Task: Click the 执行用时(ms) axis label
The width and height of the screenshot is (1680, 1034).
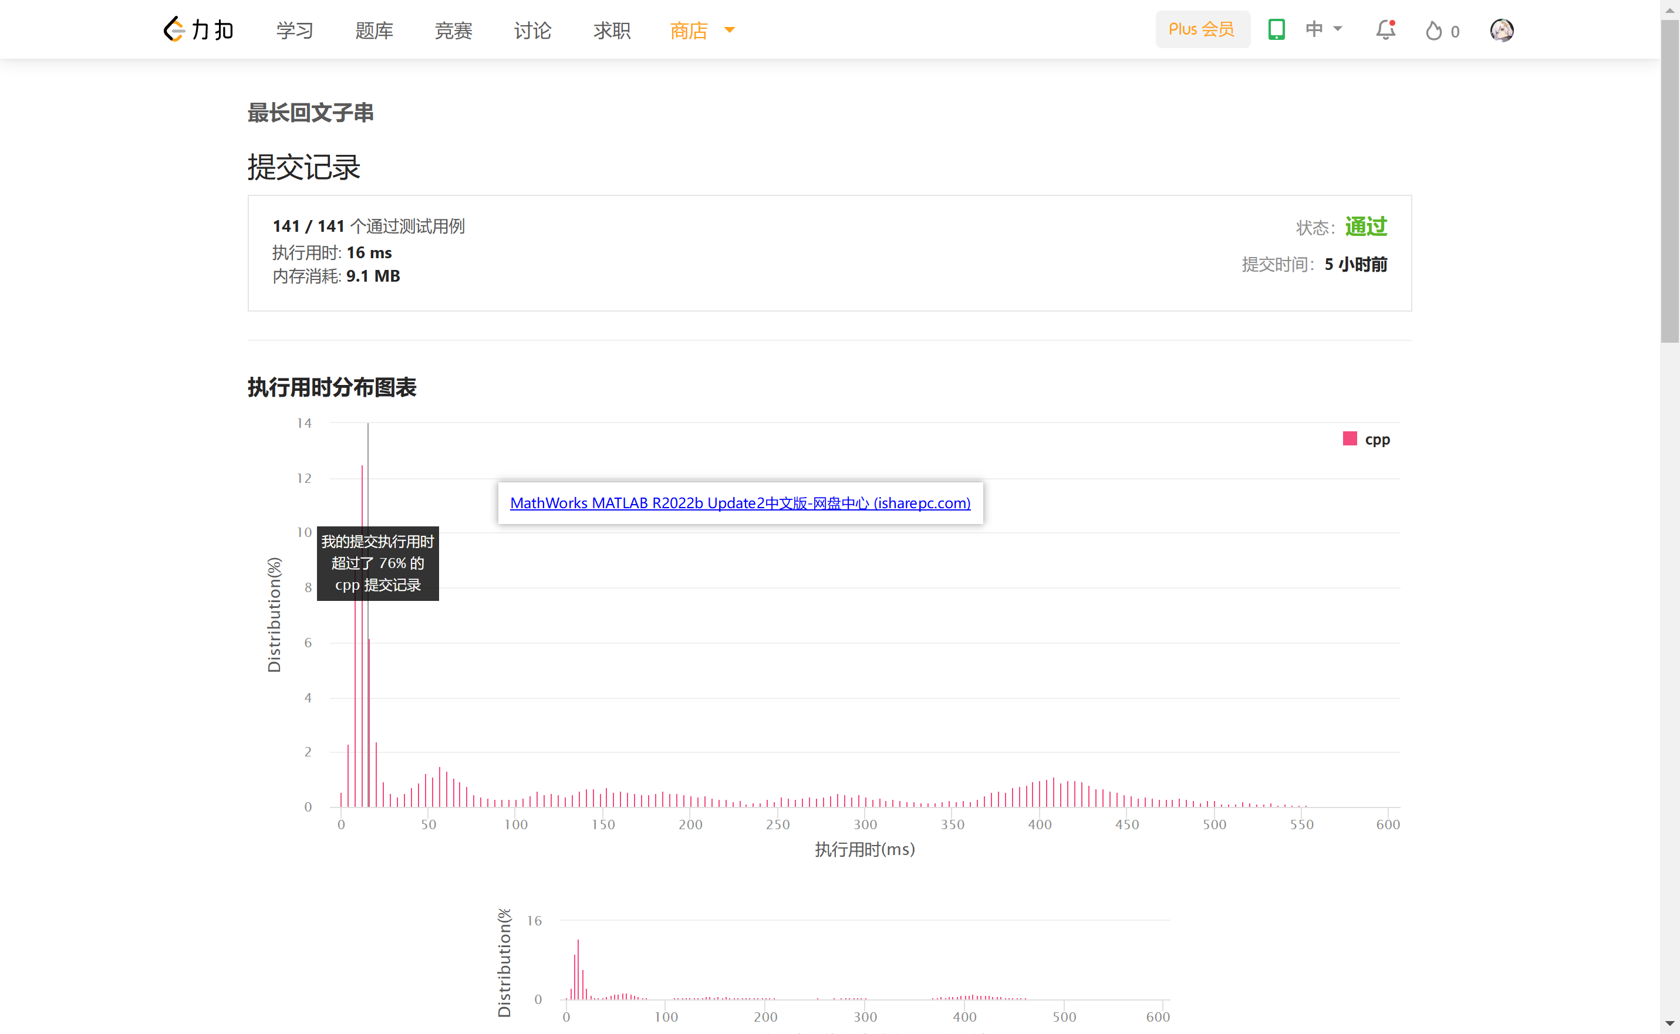Action: pos(865,849)
